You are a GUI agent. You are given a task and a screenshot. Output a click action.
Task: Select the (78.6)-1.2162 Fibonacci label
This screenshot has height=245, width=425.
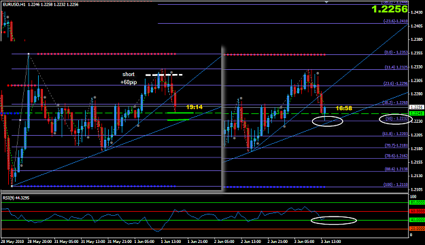(x=396, y=156)
